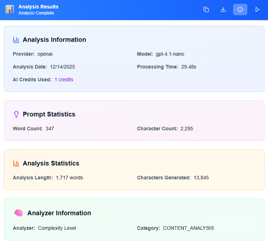Click the 'Analysis Information' heading

pyautogui.click(x=54, y=39)
